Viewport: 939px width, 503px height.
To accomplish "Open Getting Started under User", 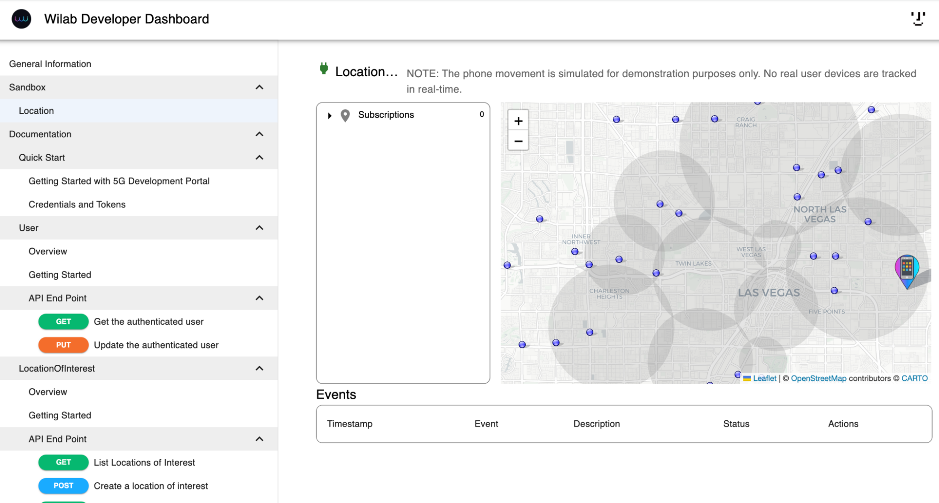I will point(139,275).
